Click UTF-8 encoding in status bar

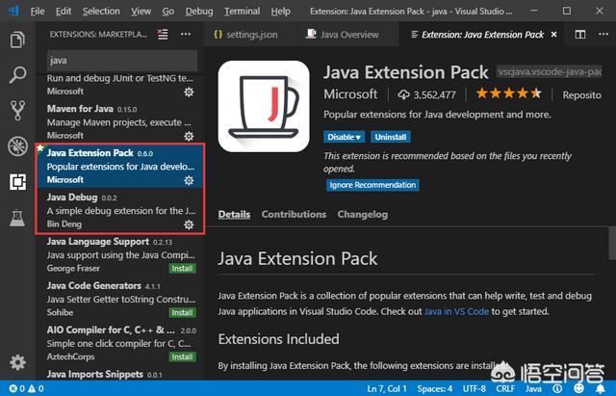coord(475,389)
